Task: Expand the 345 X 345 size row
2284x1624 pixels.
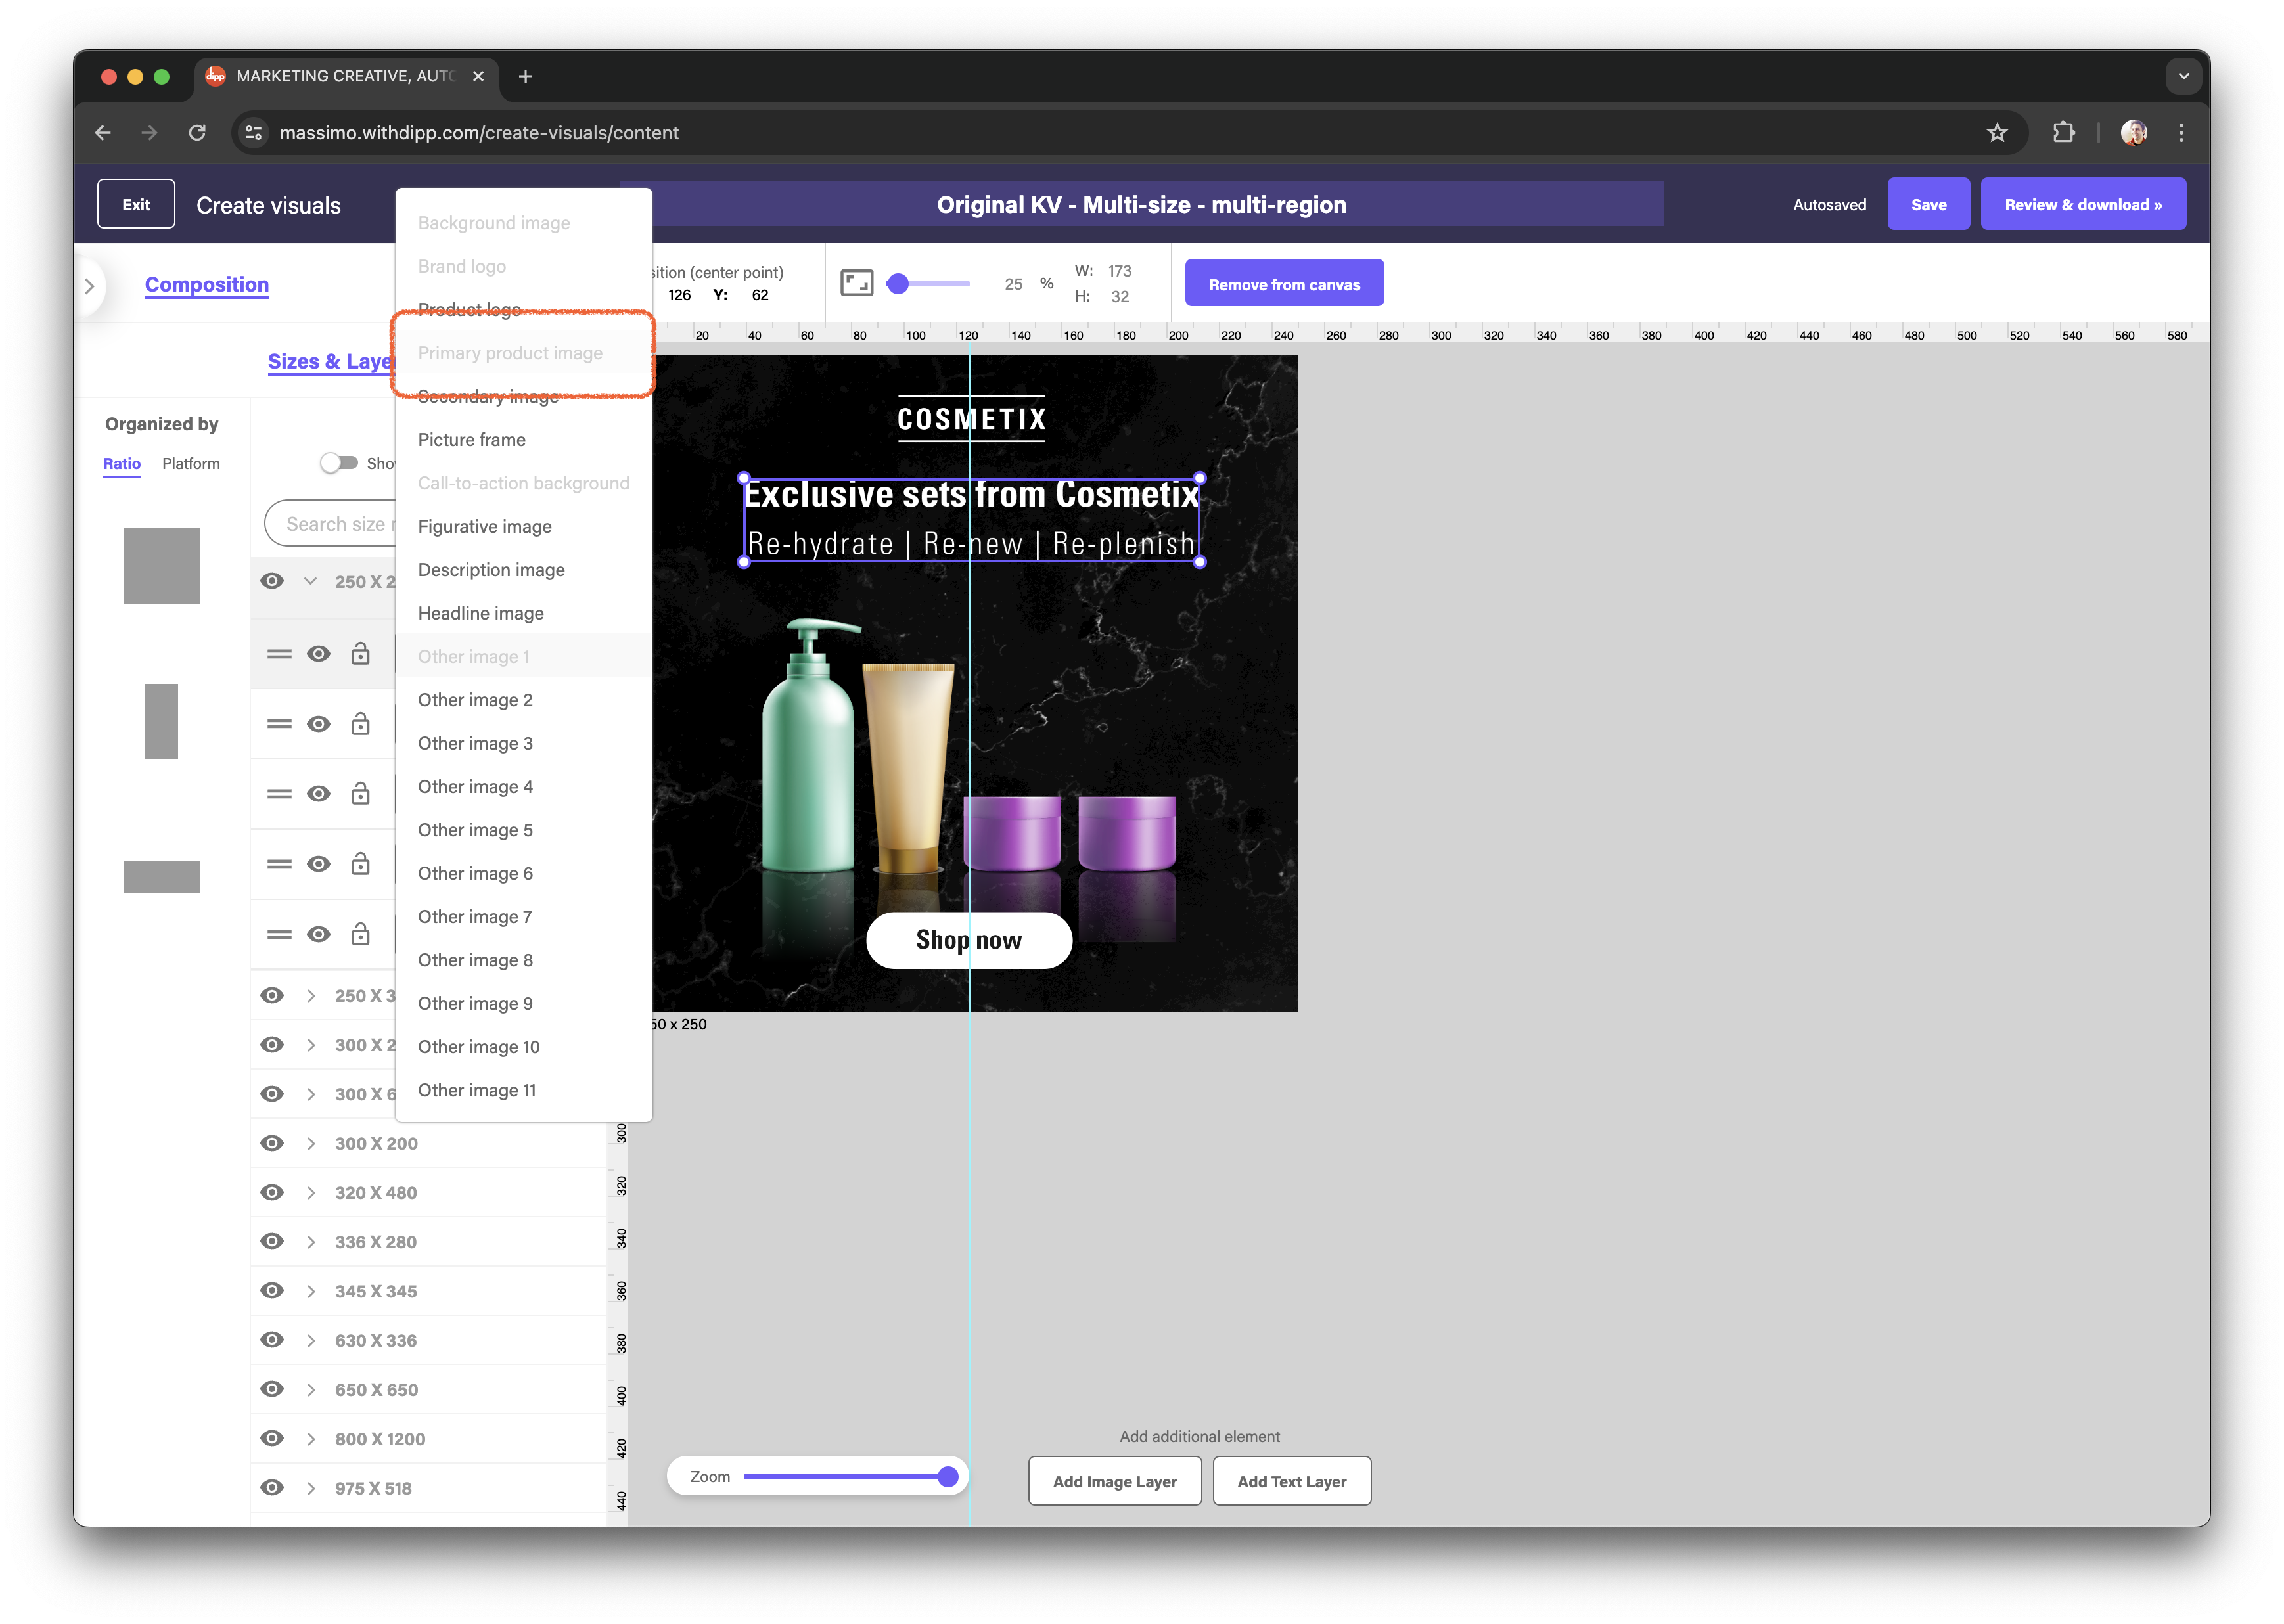Action: [x=311, y=1291]
